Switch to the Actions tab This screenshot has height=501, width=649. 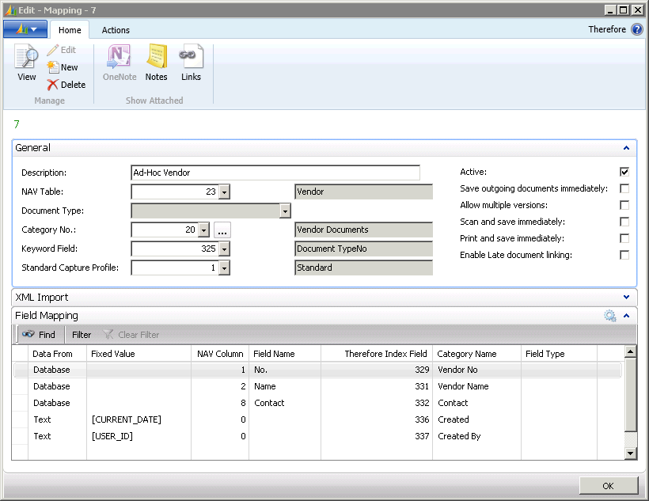click(x=116, y=30)
